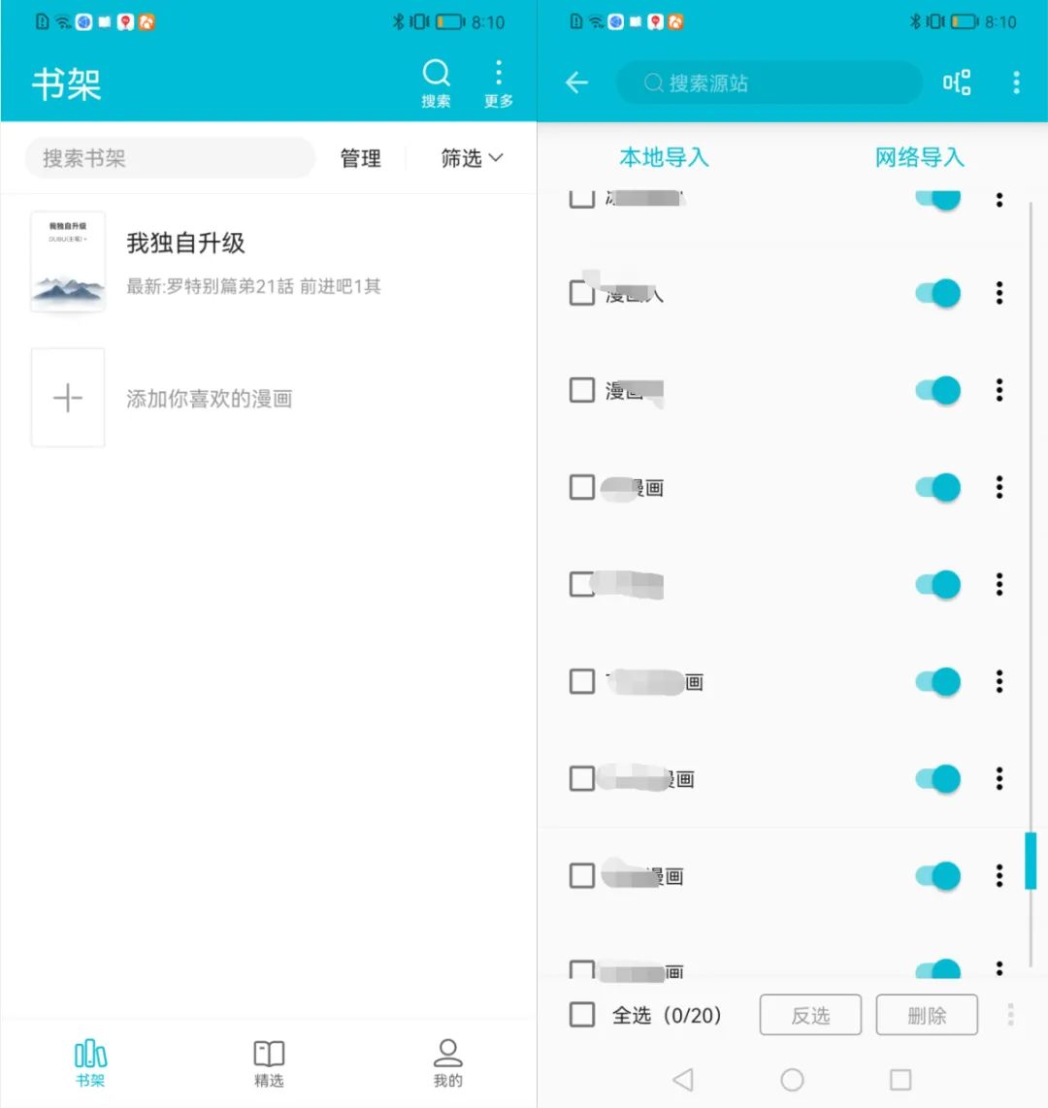1048x1108 pixels.
Task: Click the blue scrollbar handle in source list
Action: 1031,861
